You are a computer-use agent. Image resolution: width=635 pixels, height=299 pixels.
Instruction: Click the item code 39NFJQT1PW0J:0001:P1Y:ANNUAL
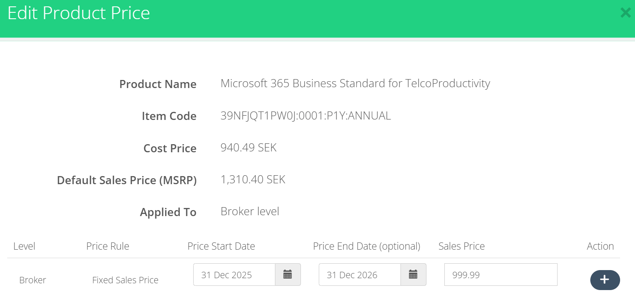click(x=306, y=116)
